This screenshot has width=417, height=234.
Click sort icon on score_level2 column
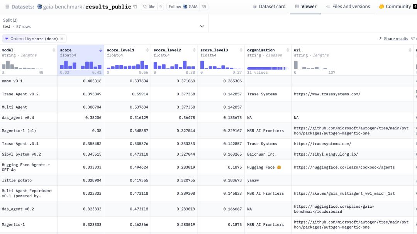[x=194, y=50]
